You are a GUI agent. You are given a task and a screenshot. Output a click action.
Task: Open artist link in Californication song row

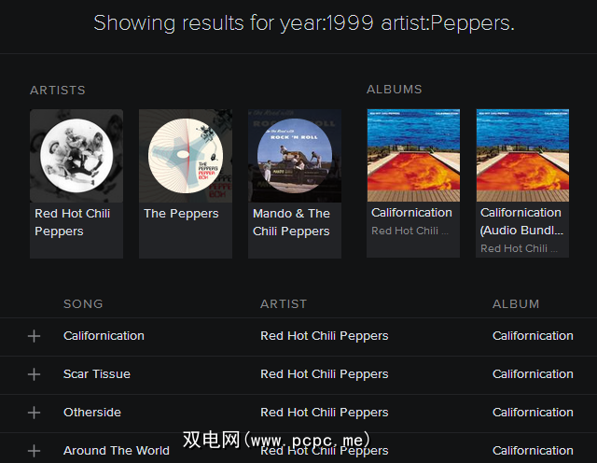(325, 336)
